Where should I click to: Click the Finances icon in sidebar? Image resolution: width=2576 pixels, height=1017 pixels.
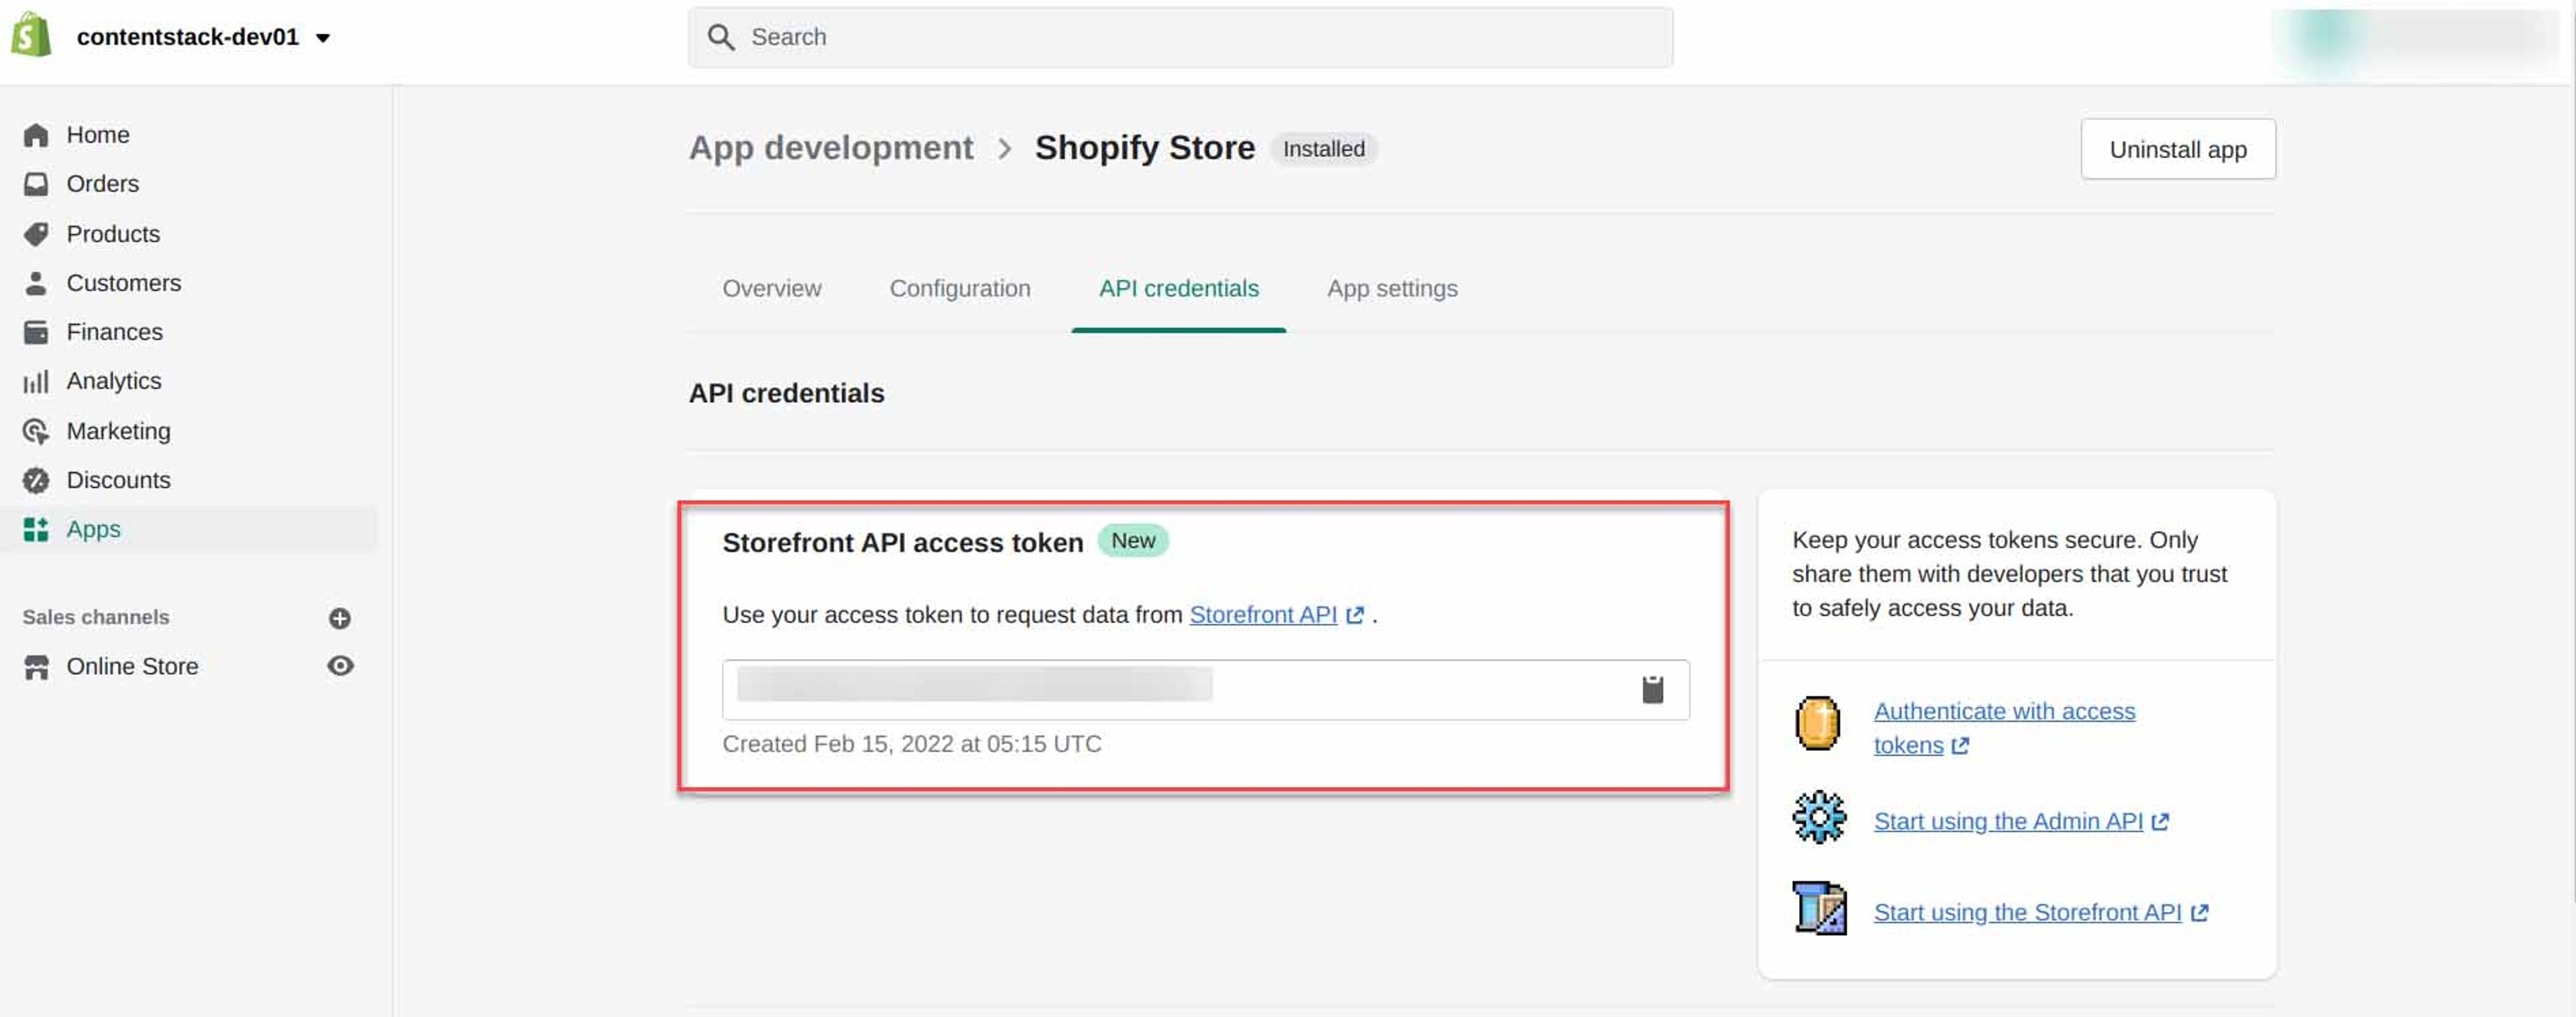(36, 332)
